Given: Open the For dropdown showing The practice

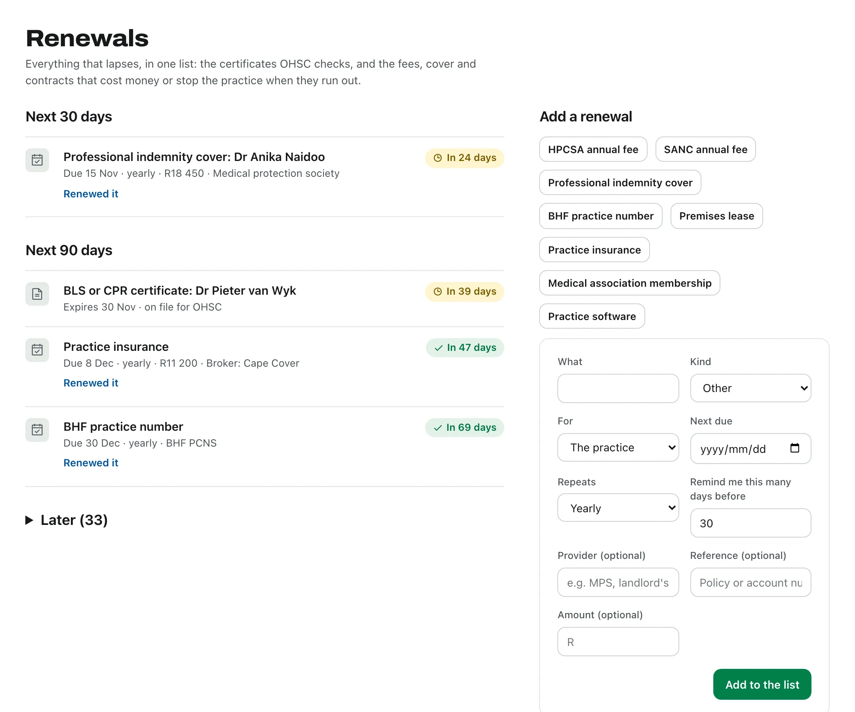Looking at the screenshot, I should point(618,447).
